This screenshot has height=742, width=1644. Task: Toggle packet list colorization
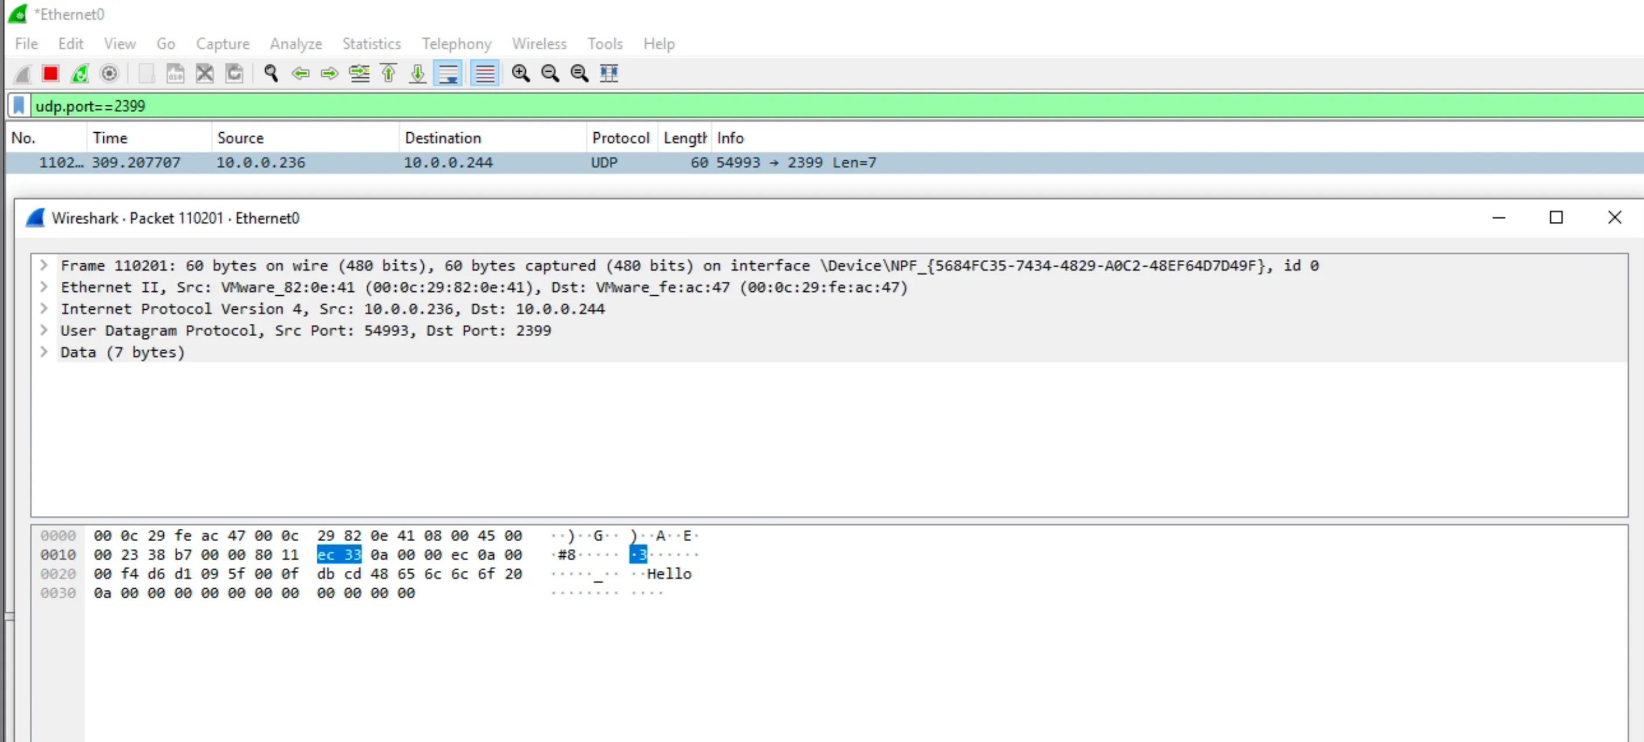485,74
